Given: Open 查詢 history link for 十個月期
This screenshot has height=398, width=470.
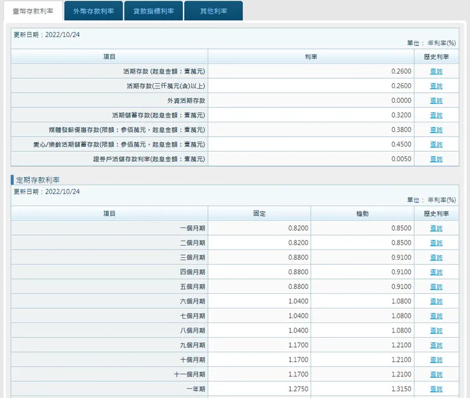Looking at the screenshot, I should pyautogui.click(x=436, y=360).
